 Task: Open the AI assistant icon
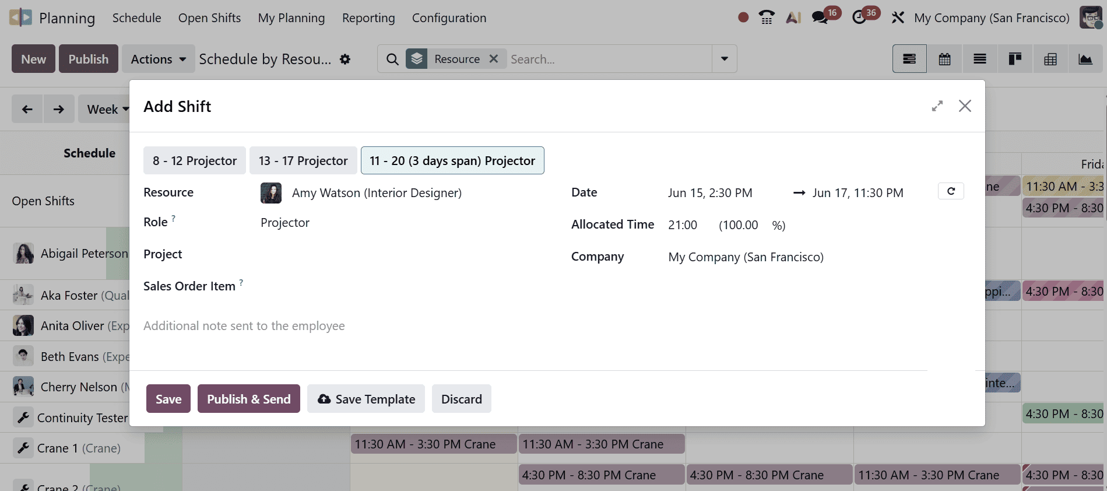[793, 17]
